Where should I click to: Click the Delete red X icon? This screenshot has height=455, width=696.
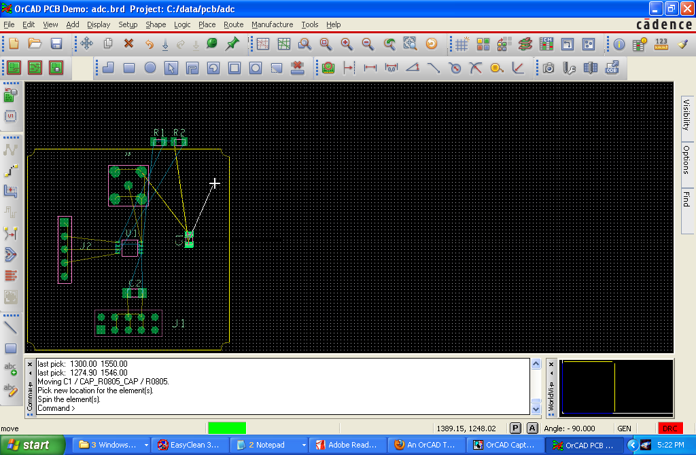coord(128,43)
